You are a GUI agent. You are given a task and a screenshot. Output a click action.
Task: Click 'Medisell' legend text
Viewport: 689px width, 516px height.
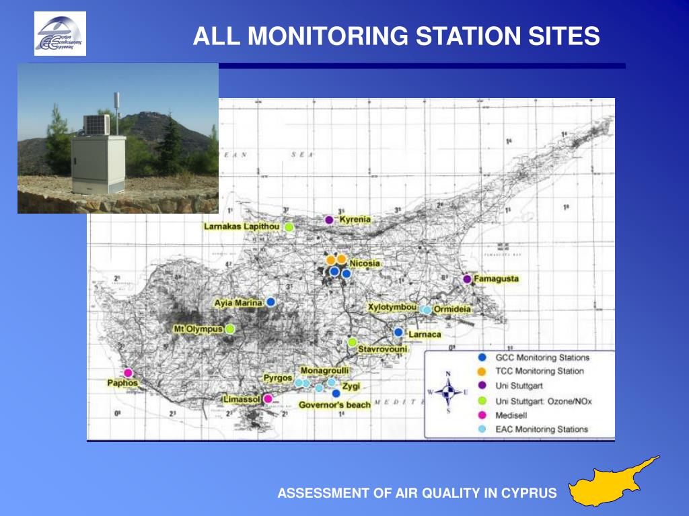click(x=511, y=415)
